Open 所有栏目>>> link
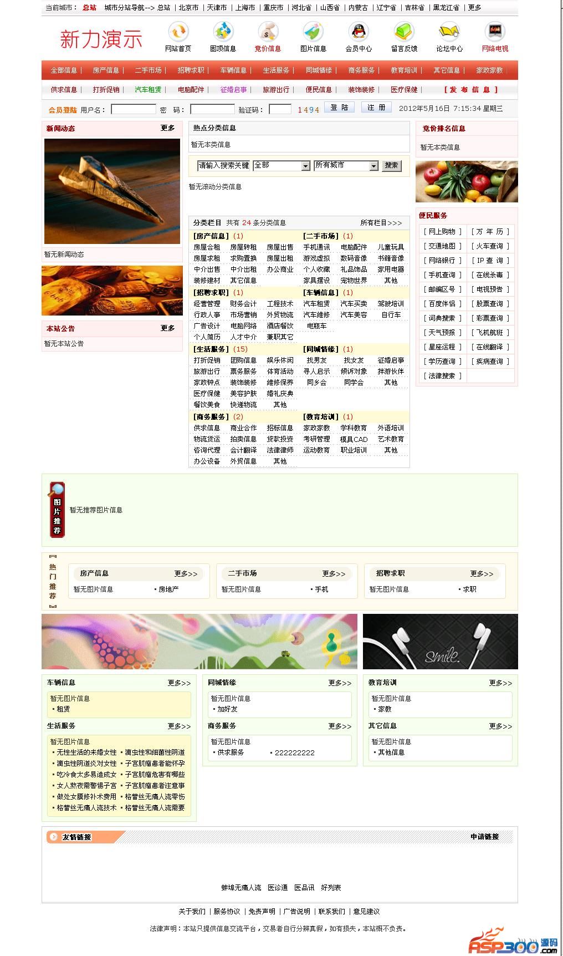The image size is (563, 956). (381, 223)
